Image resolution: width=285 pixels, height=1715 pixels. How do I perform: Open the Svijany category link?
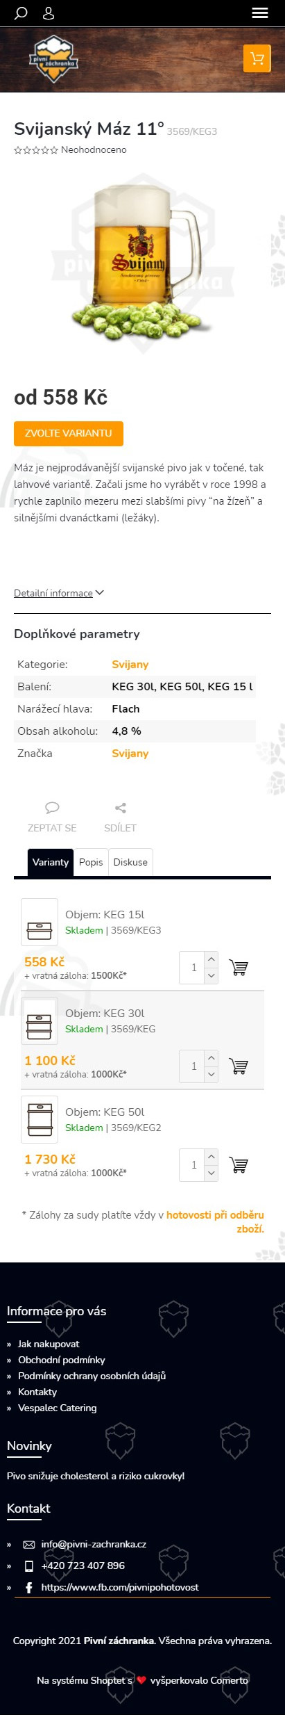coord(130,665)
